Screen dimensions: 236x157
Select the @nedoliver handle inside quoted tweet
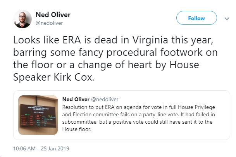[105, 99]
